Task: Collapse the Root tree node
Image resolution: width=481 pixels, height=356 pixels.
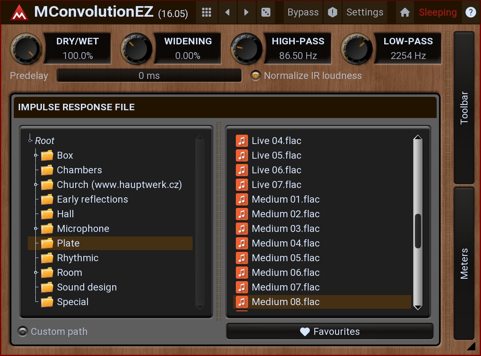Action: 30,140
